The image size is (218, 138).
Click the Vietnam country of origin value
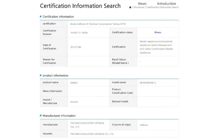(x=144, y=125)
